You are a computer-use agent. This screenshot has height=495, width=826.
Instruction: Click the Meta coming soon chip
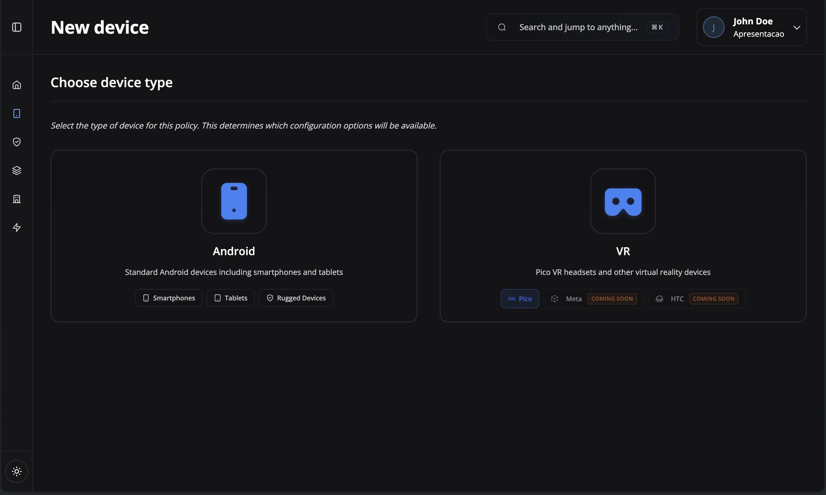pos(593,299)
